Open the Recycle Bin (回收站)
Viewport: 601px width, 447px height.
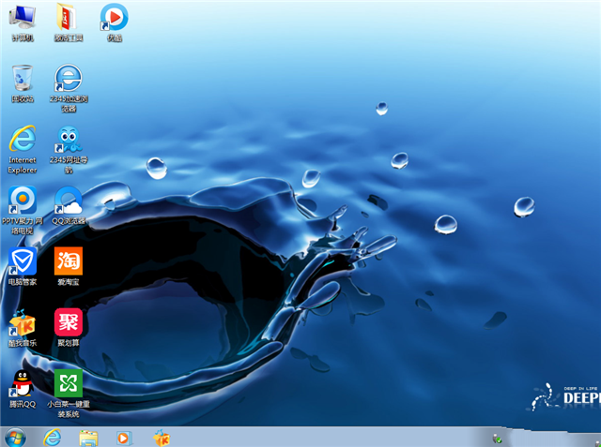tap(23, 79)
